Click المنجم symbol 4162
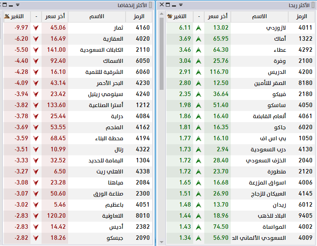This screenshot has height=246, width=317. point(143,127)
